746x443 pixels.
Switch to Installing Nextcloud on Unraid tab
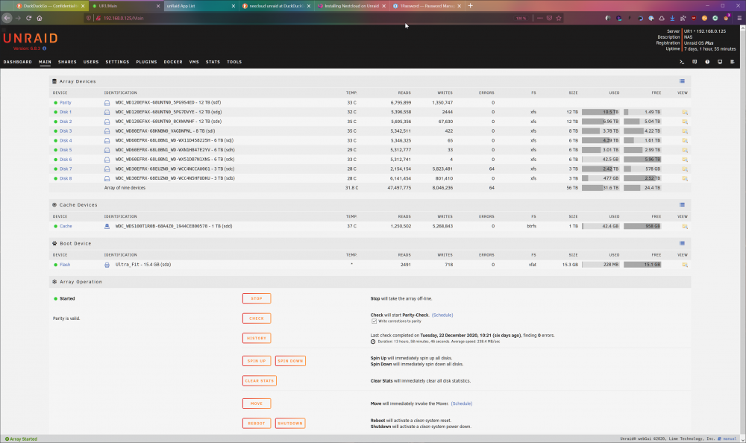[x=351, y=6]
